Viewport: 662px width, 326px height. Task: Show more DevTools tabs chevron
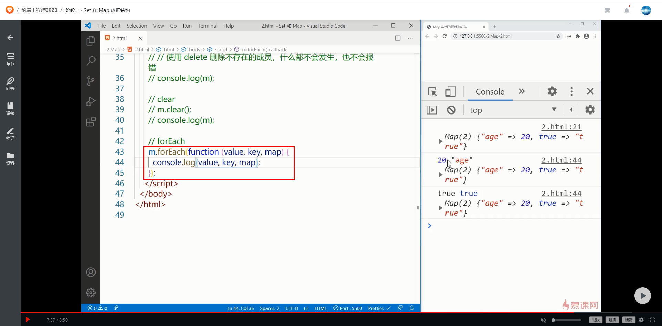coord(522,91)
